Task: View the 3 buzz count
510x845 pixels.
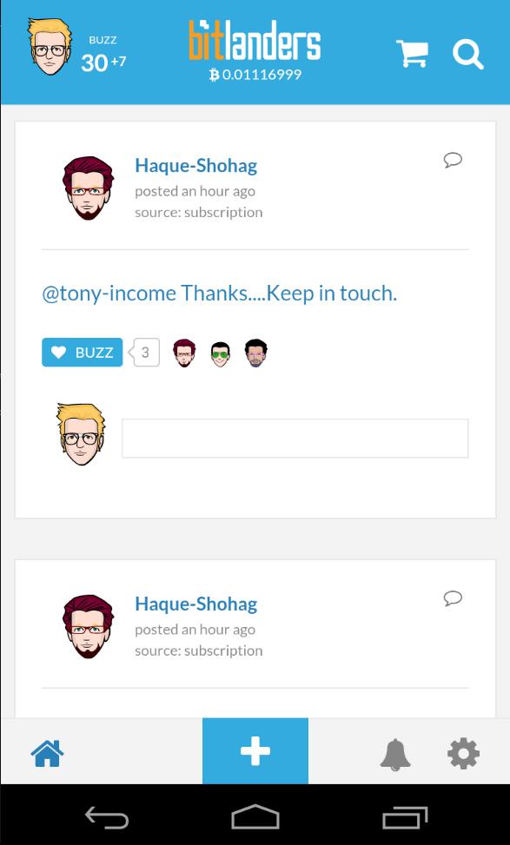Action: [146, 353]
